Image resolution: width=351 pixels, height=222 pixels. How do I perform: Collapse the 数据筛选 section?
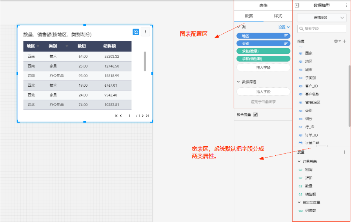pyautogui.click(x=238, y=82)
